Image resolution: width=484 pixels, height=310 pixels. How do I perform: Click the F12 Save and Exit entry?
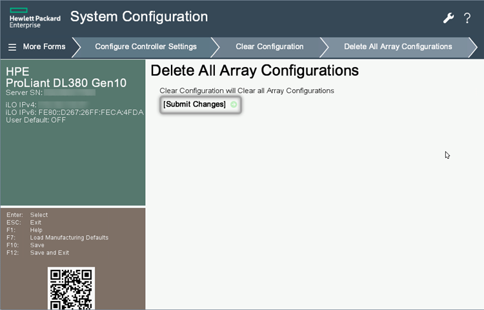pyautogui.click(x=37, y=253)
